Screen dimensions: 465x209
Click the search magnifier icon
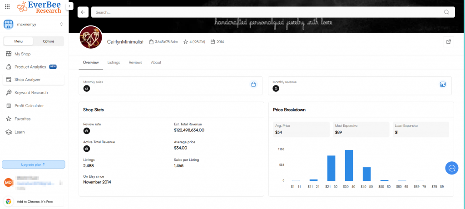click(x=446, y=12)
